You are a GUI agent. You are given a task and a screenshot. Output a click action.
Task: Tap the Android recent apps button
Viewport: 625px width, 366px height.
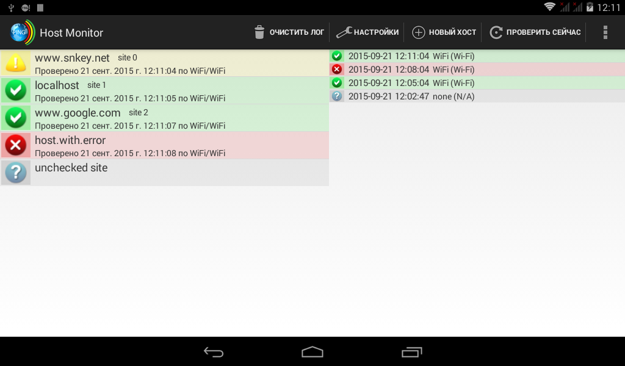[412, 351]
